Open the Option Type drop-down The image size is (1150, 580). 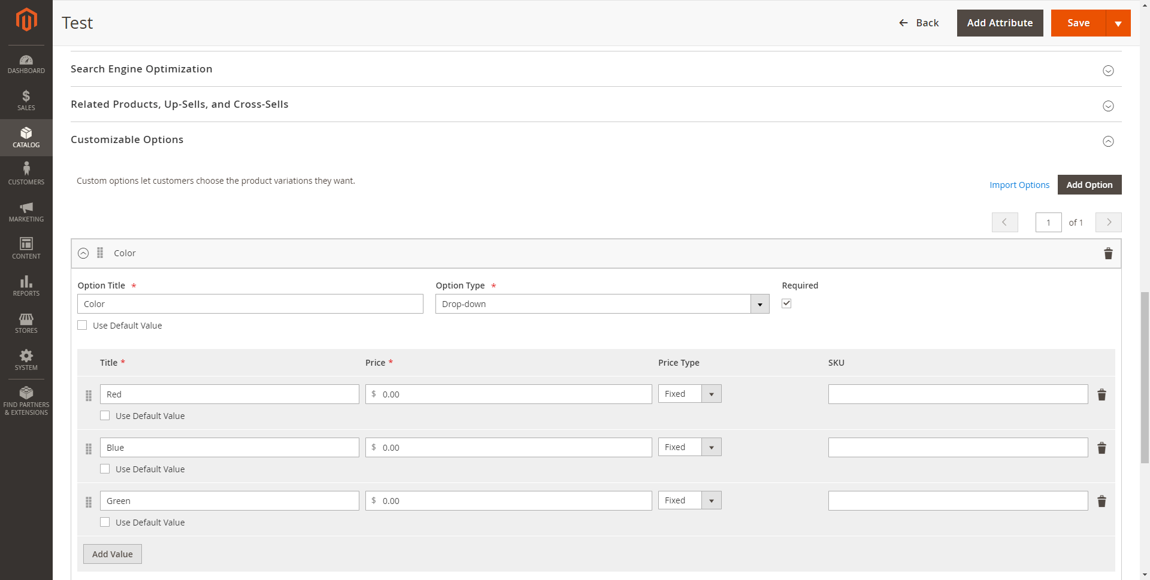(x=759, y=303)
